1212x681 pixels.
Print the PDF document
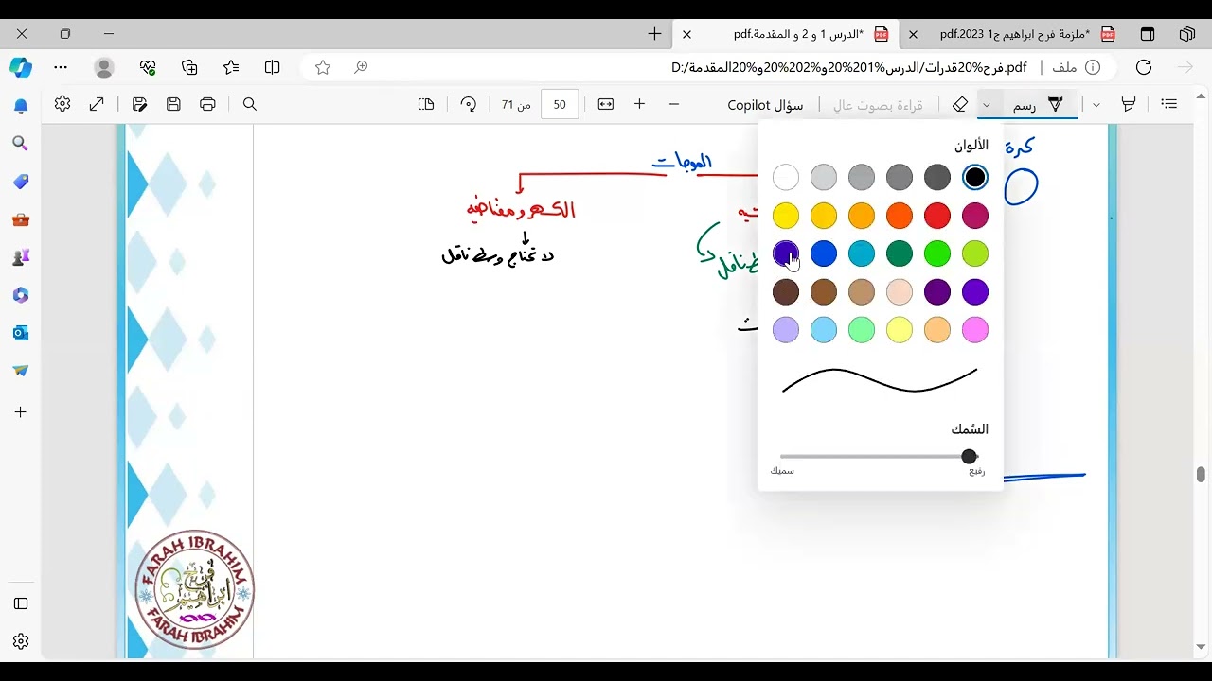(x=207, y=104)
